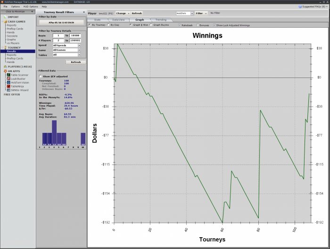This screenshot has width=330, height=249.
Task: Click the tallest bar in finish histogram
Action: (x=54, y=132)
